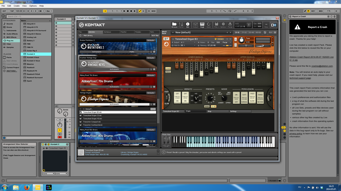Open Vintage Organs library info icon

151,104
